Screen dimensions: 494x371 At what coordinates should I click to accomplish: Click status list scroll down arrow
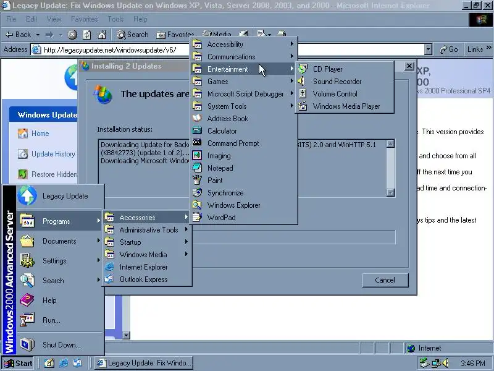(390, 192)
